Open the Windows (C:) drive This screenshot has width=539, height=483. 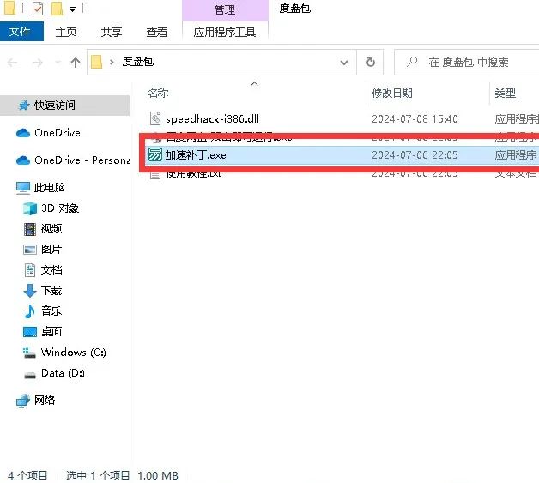click(x=73, y=353)
